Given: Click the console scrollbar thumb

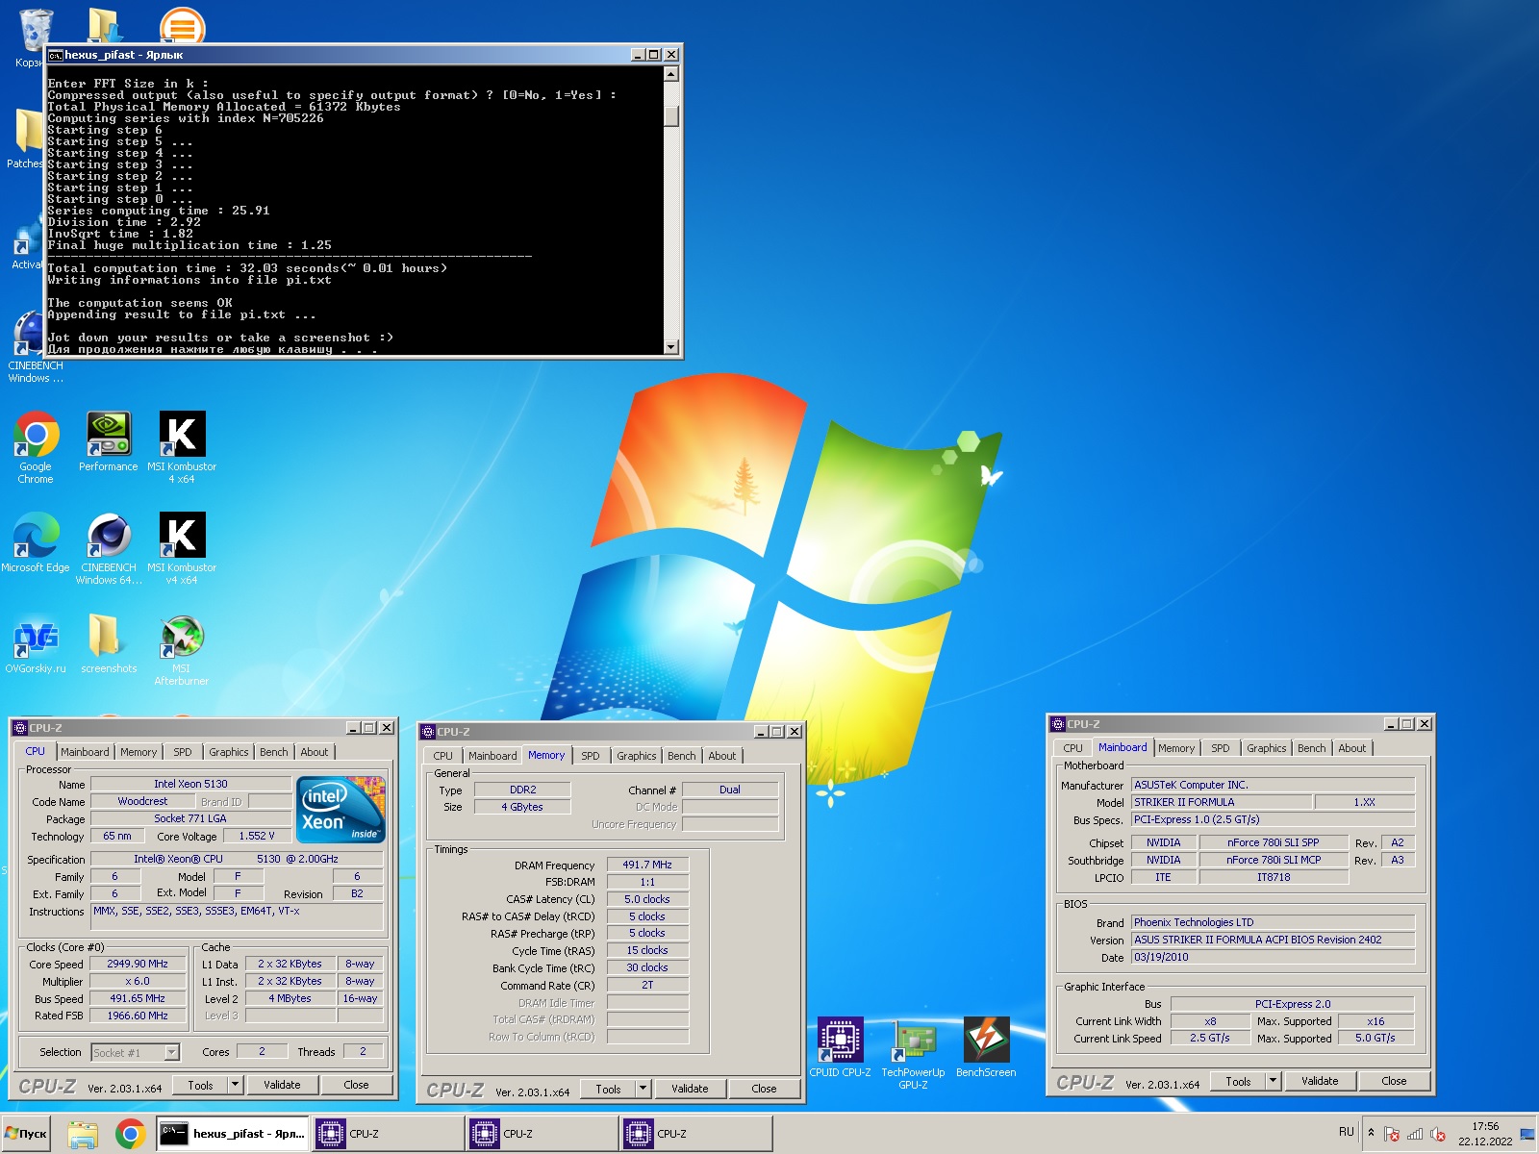Looking at the screenshot, I should click(x=671, y=115).
